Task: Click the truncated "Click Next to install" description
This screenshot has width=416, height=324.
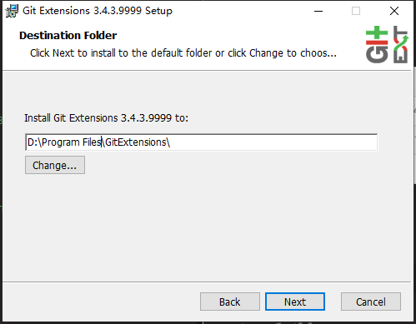Action: coord(183,52)
